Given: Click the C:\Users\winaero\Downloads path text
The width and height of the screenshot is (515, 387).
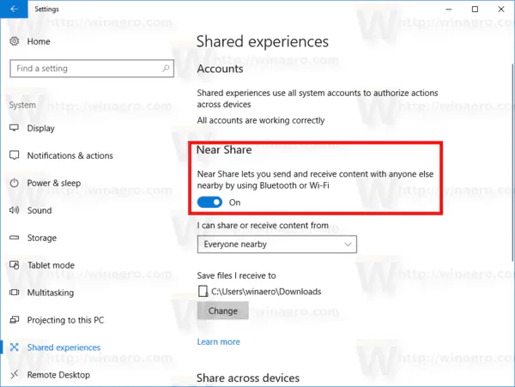Looking at the screenshot, I should tap(266, 292).
